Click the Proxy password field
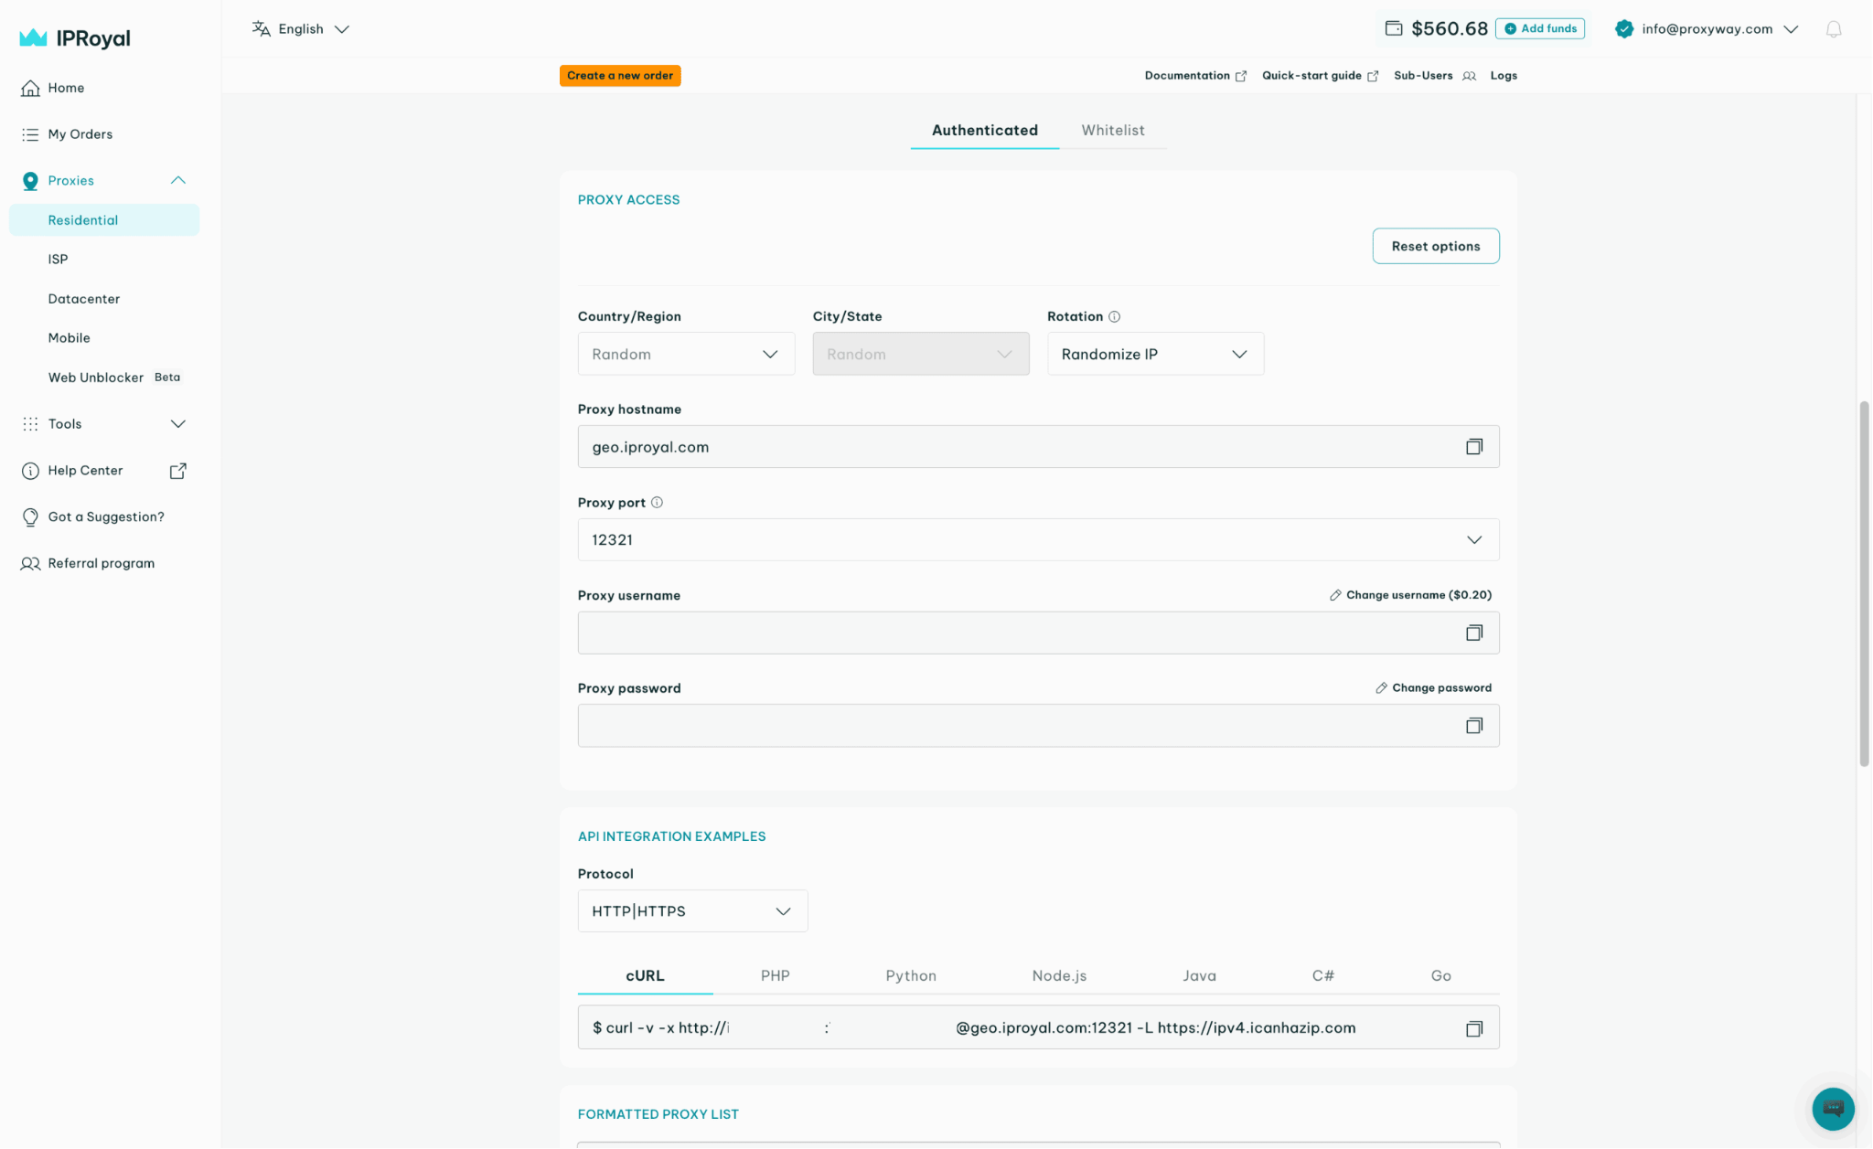Viewport: 1873px width, 1149px height. pos(1038,726)
